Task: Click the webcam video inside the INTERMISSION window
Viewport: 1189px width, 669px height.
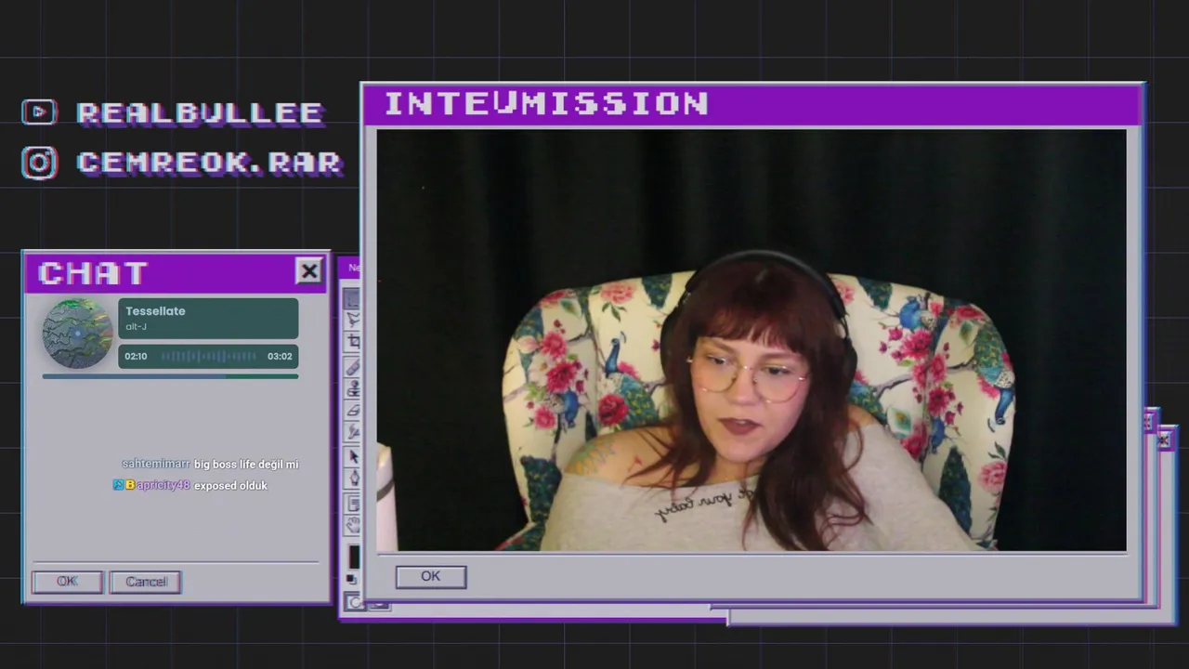Action: pyautogui.click(x=751, y=340)
